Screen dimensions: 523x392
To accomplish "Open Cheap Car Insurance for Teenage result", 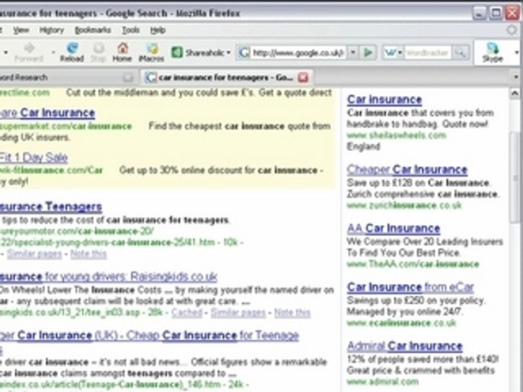I will (149, 335).
